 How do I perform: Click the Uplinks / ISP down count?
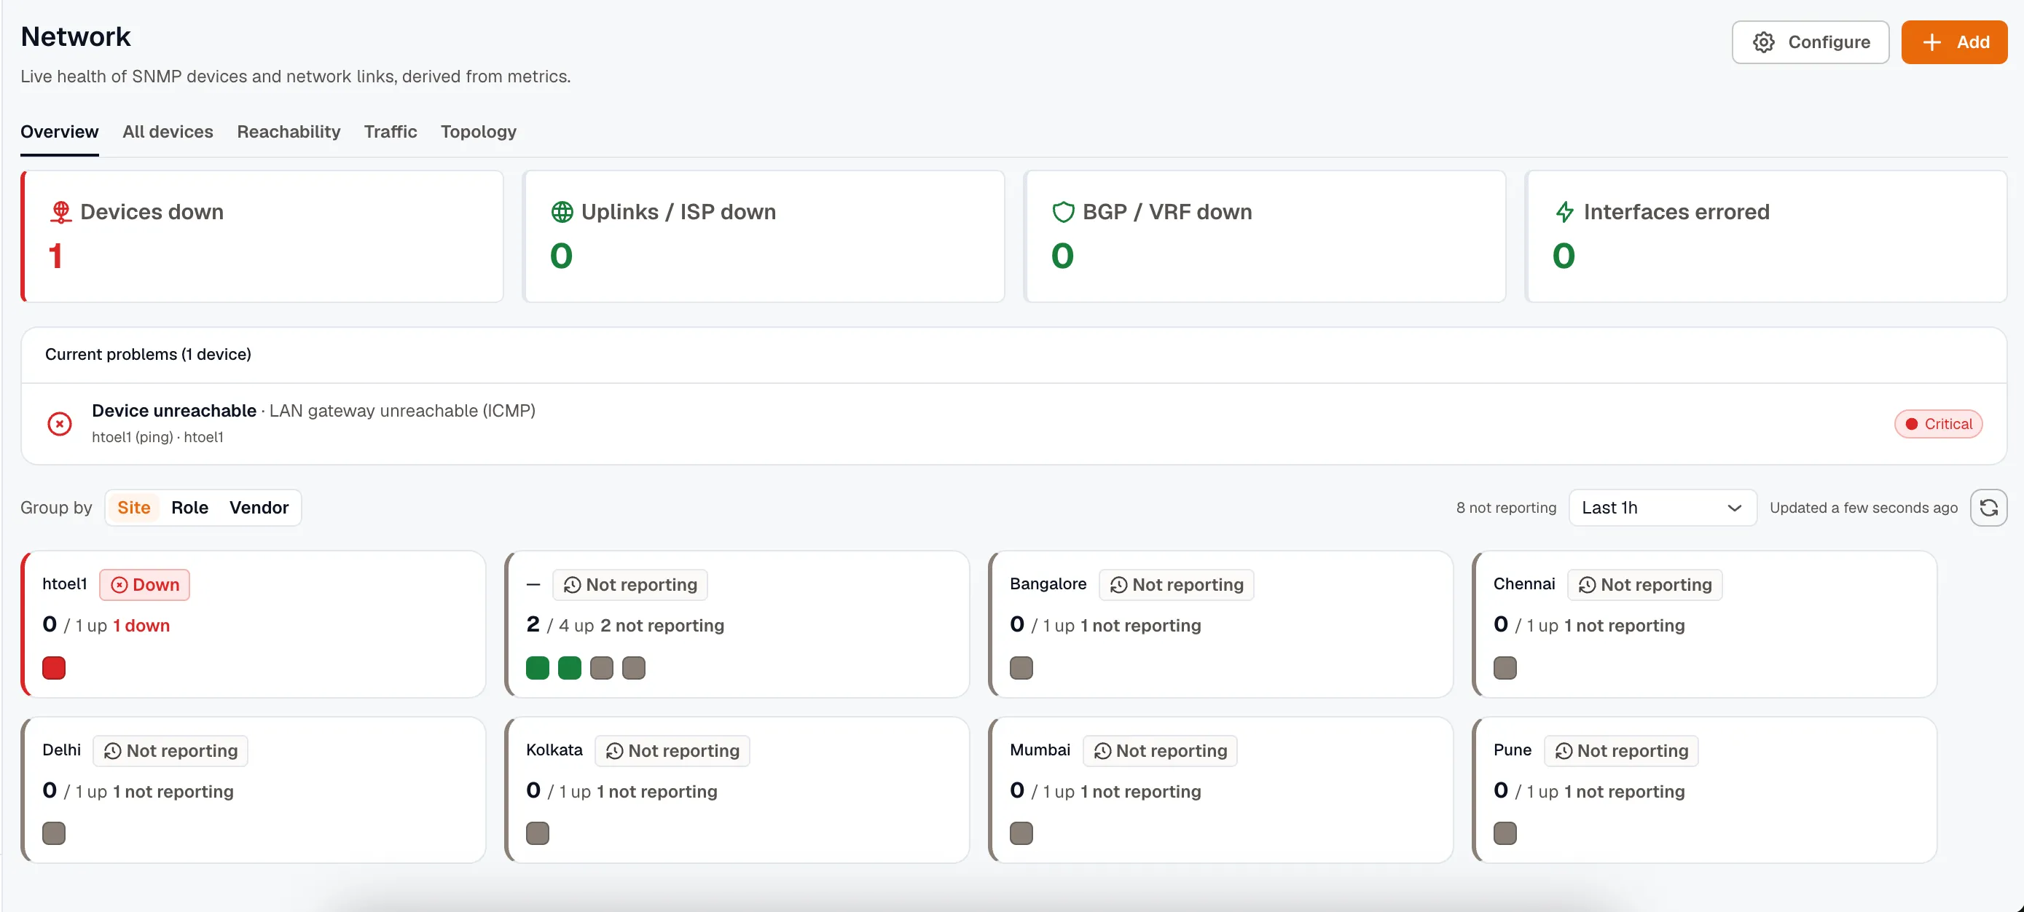[x=561, y=256]
